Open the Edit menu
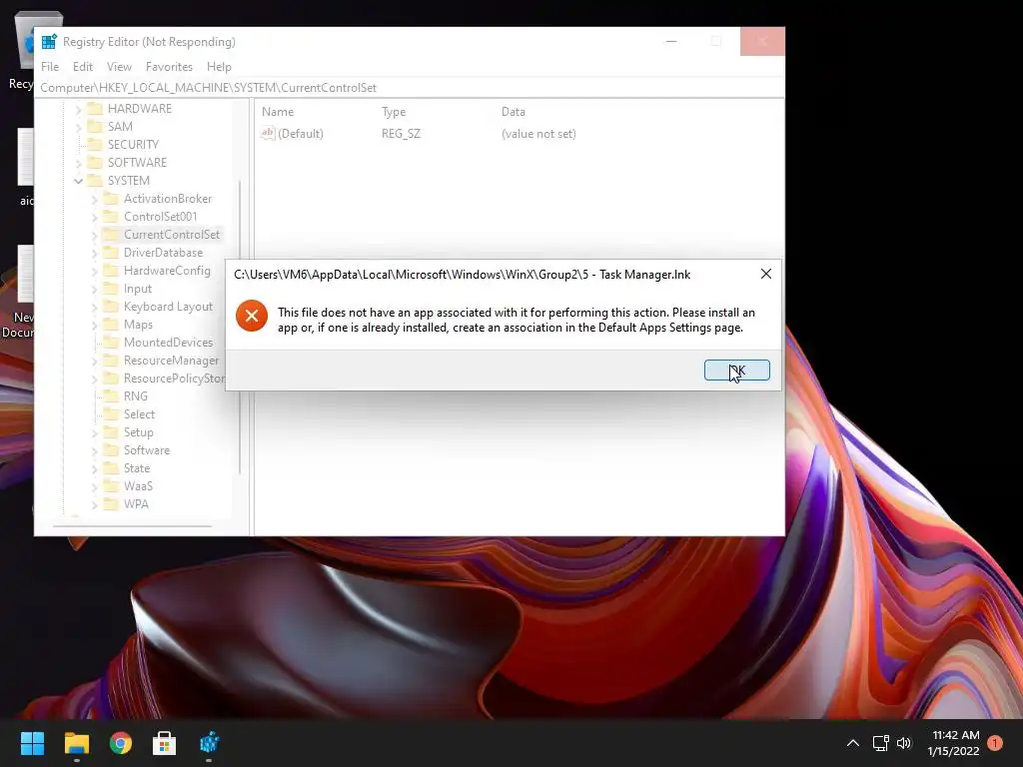The height and width of the screenshot is (767, 1023). tap(83, 67)
